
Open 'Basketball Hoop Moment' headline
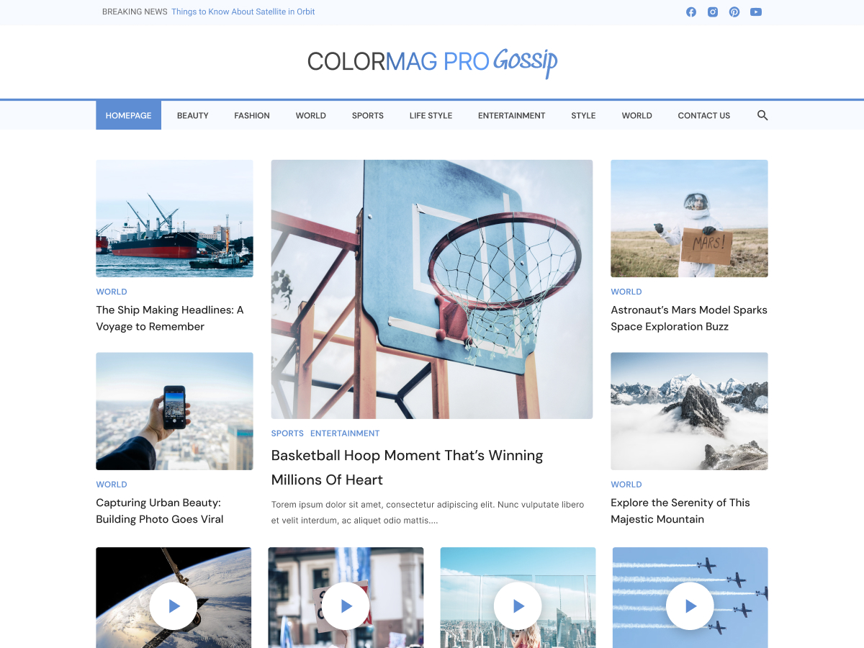click(x=408, y=467)
